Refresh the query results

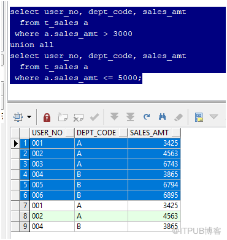[147, 117]
